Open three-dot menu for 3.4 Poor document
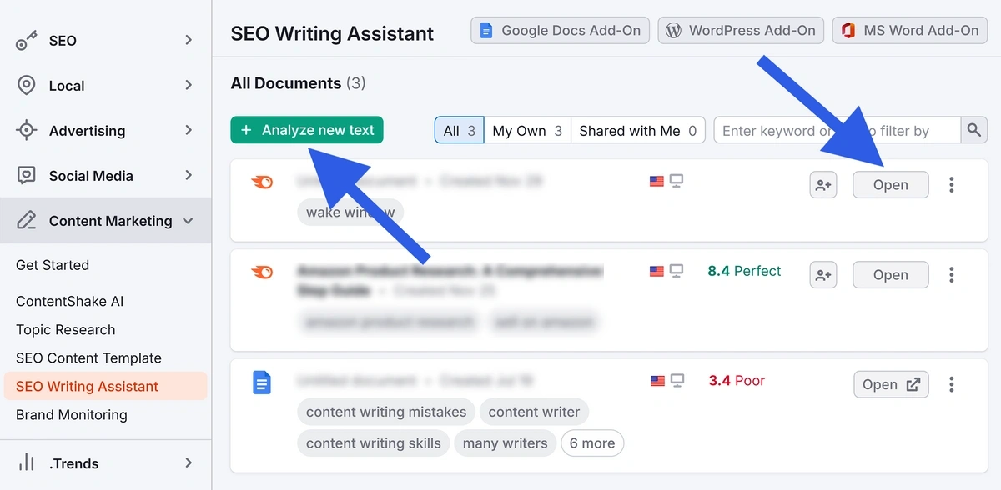This screenshot has width=1001, height=490. click(951, 384)
